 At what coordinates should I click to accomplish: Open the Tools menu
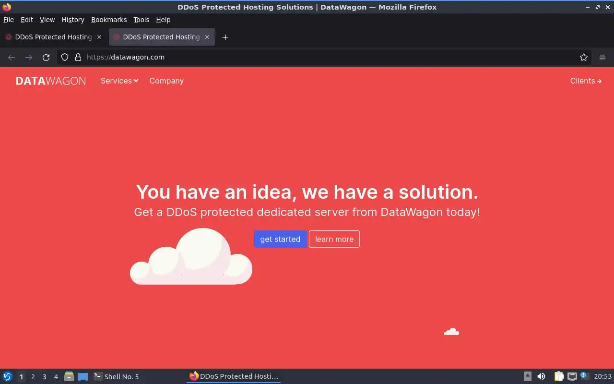(142, 20)
